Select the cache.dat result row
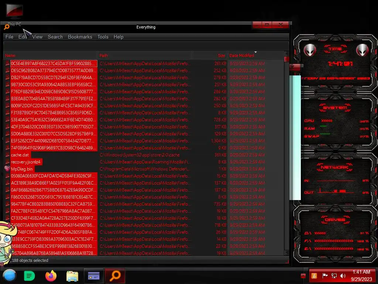The image size is (378, 284). pyautogui.click(x=144, y=155)
